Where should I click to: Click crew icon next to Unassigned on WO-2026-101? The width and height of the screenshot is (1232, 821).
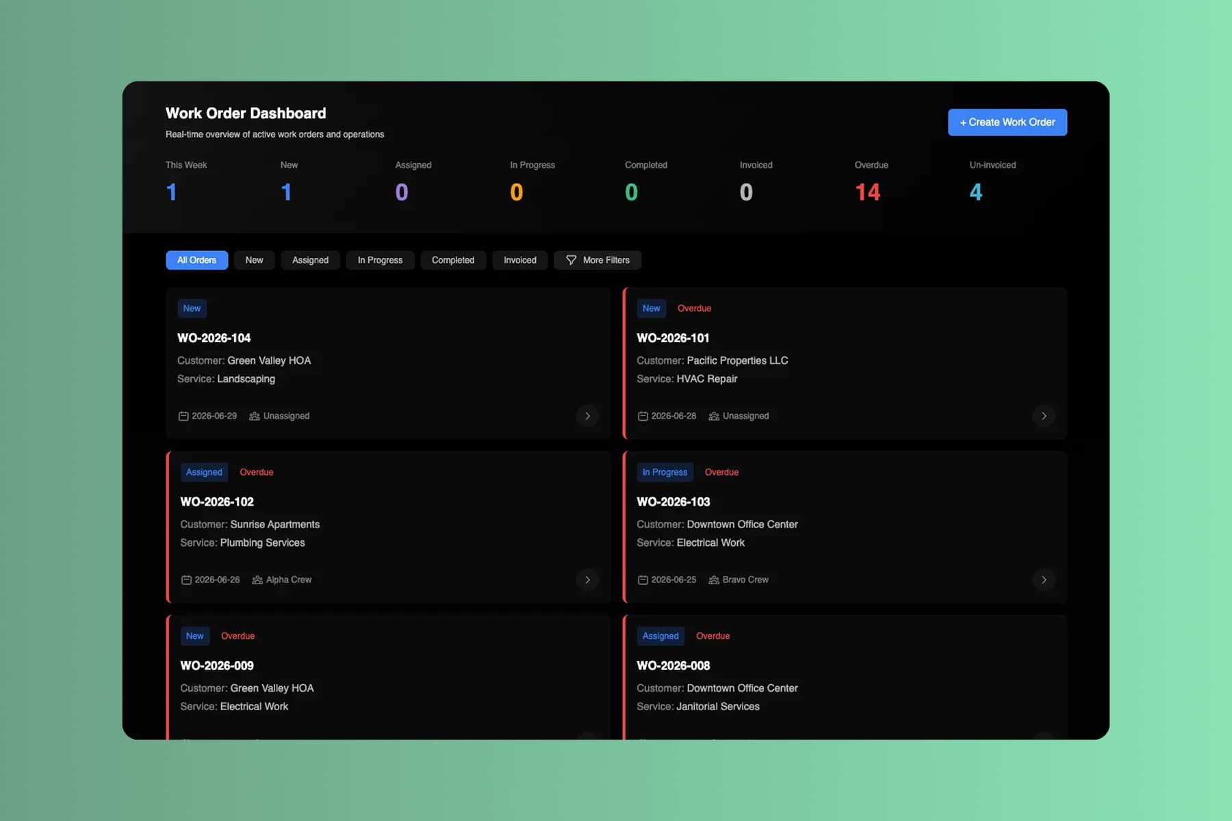[x=714, y=416]
